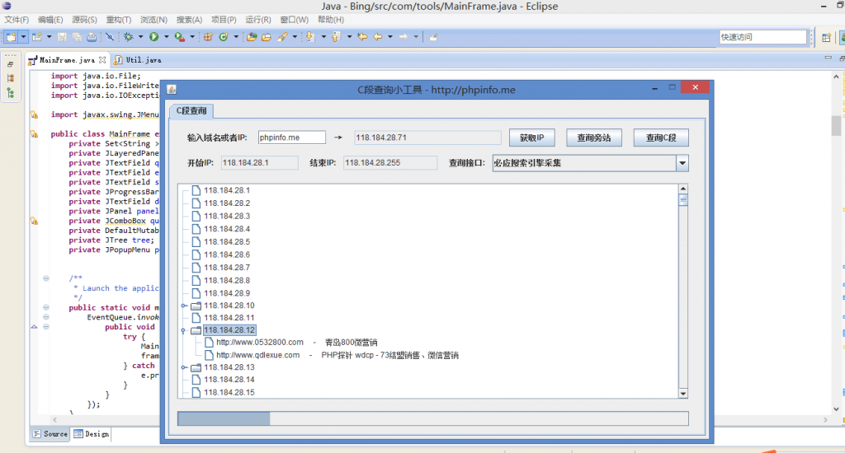Click the Open Perspective icon beside quick access
845x453 pixels.
click(x=826, y=37)
